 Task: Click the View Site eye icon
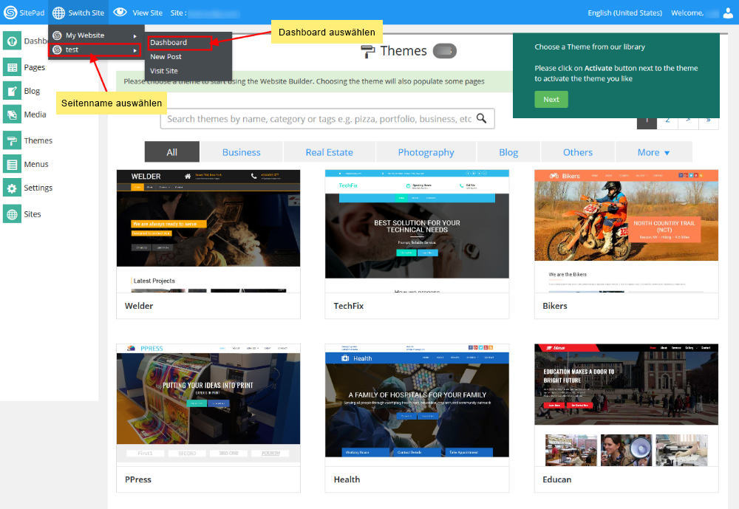(x=120, y=13)
